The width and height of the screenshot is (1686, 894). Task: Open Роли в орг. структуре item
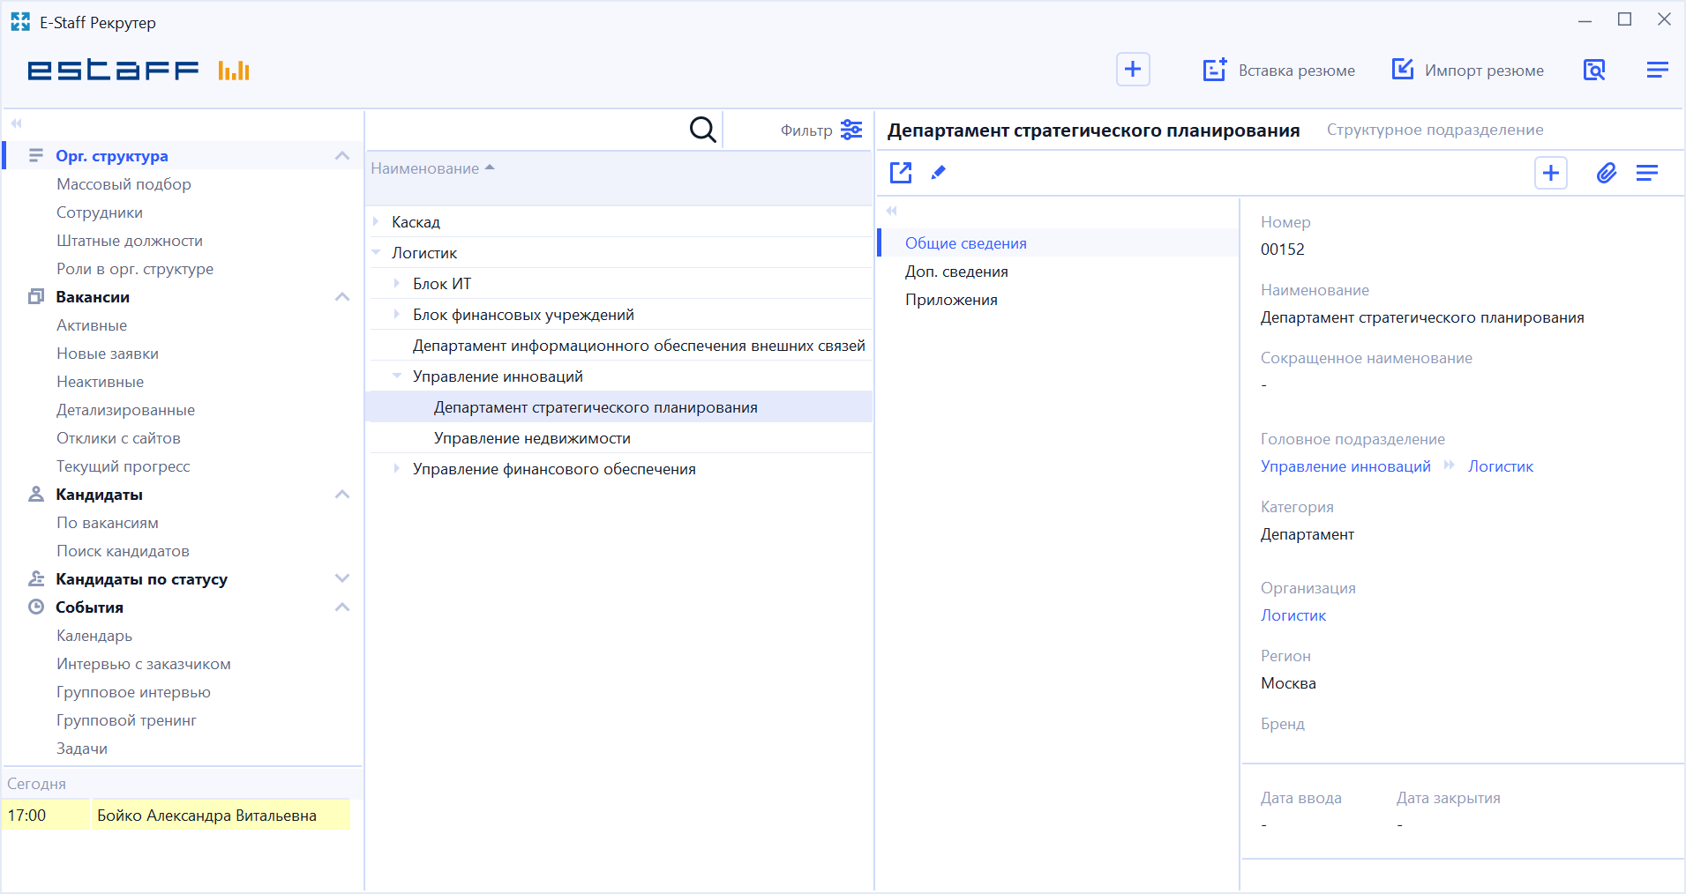pyautogui.click(x=135, y=269)
